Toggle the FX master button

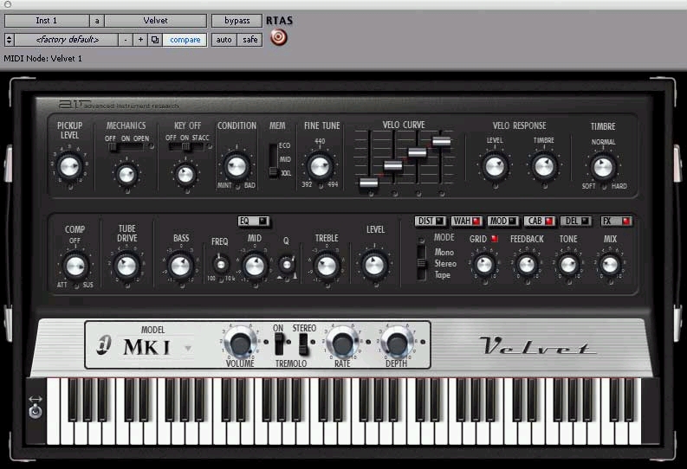click(x=617, y=221)
